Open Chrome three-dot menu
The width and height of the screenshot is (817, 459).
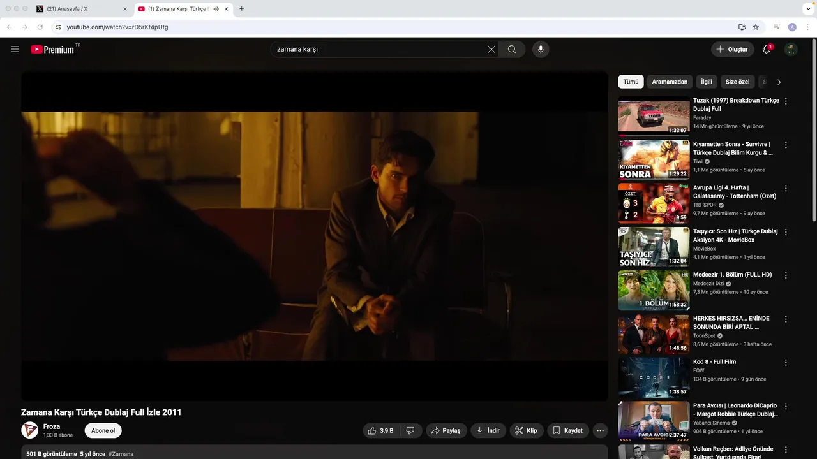tap(808, 27)
